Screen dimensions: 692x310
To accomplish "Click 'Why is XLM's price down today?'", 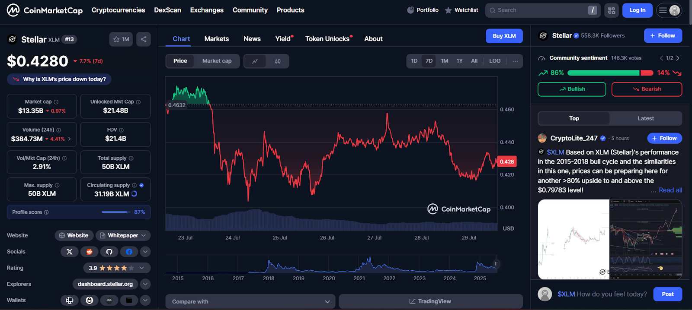I will pos(59,79).
